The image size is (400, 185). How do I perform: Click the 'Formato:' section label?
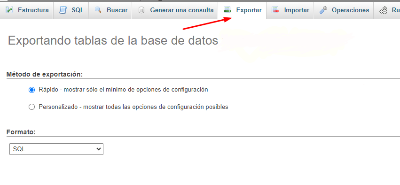[x=21, y=132]
